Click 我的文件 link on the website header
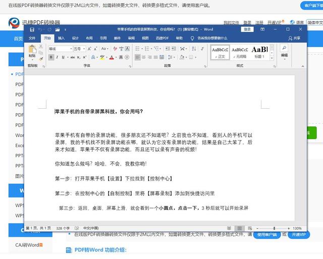The width and height of the screenshot is (323, 259). [231, 23]
